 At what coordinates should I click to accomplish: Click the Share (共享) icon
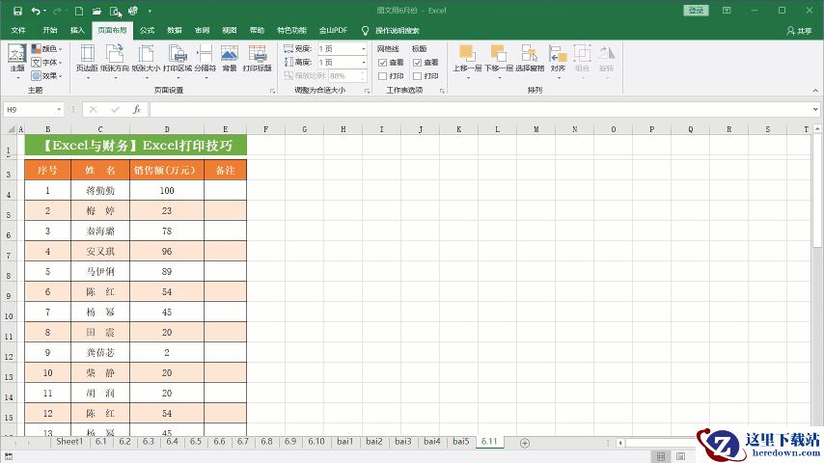(799, 31)
